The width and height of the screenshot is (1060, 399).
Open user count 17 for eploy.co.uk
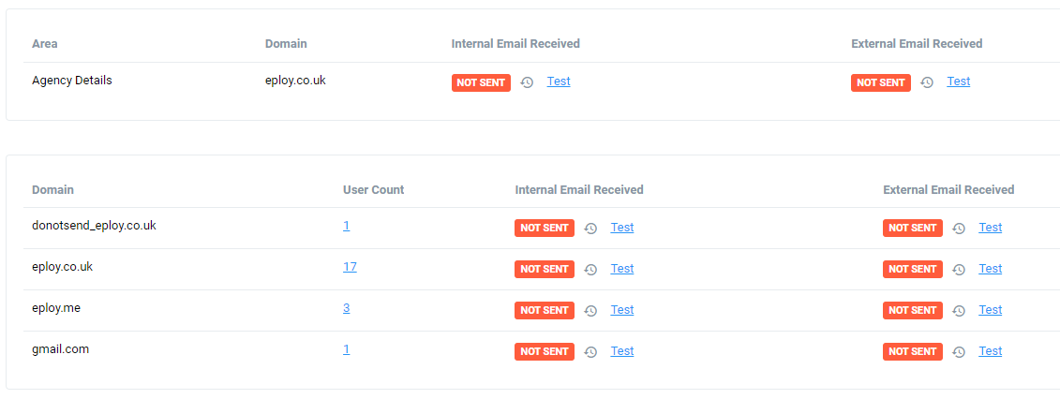(350, 267)
